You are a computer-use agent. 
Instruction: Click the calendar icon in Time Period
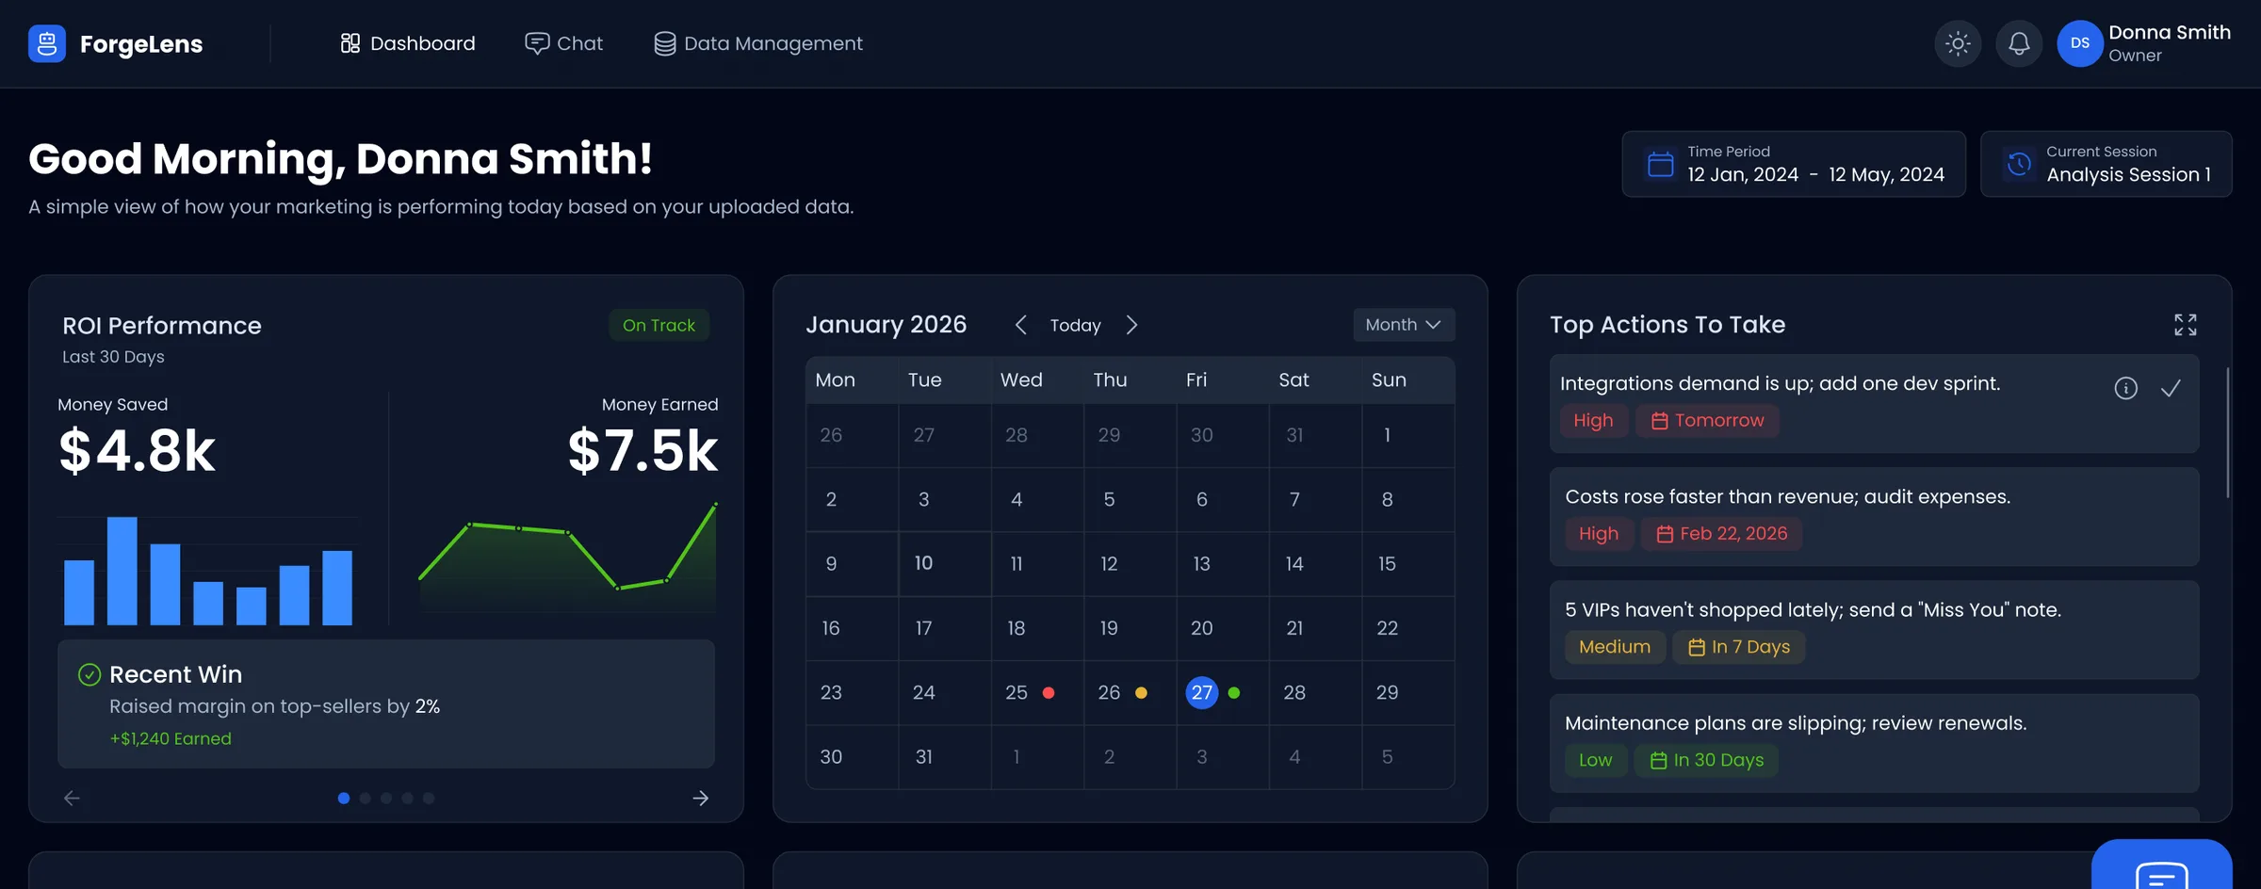tap(1661, 164)
